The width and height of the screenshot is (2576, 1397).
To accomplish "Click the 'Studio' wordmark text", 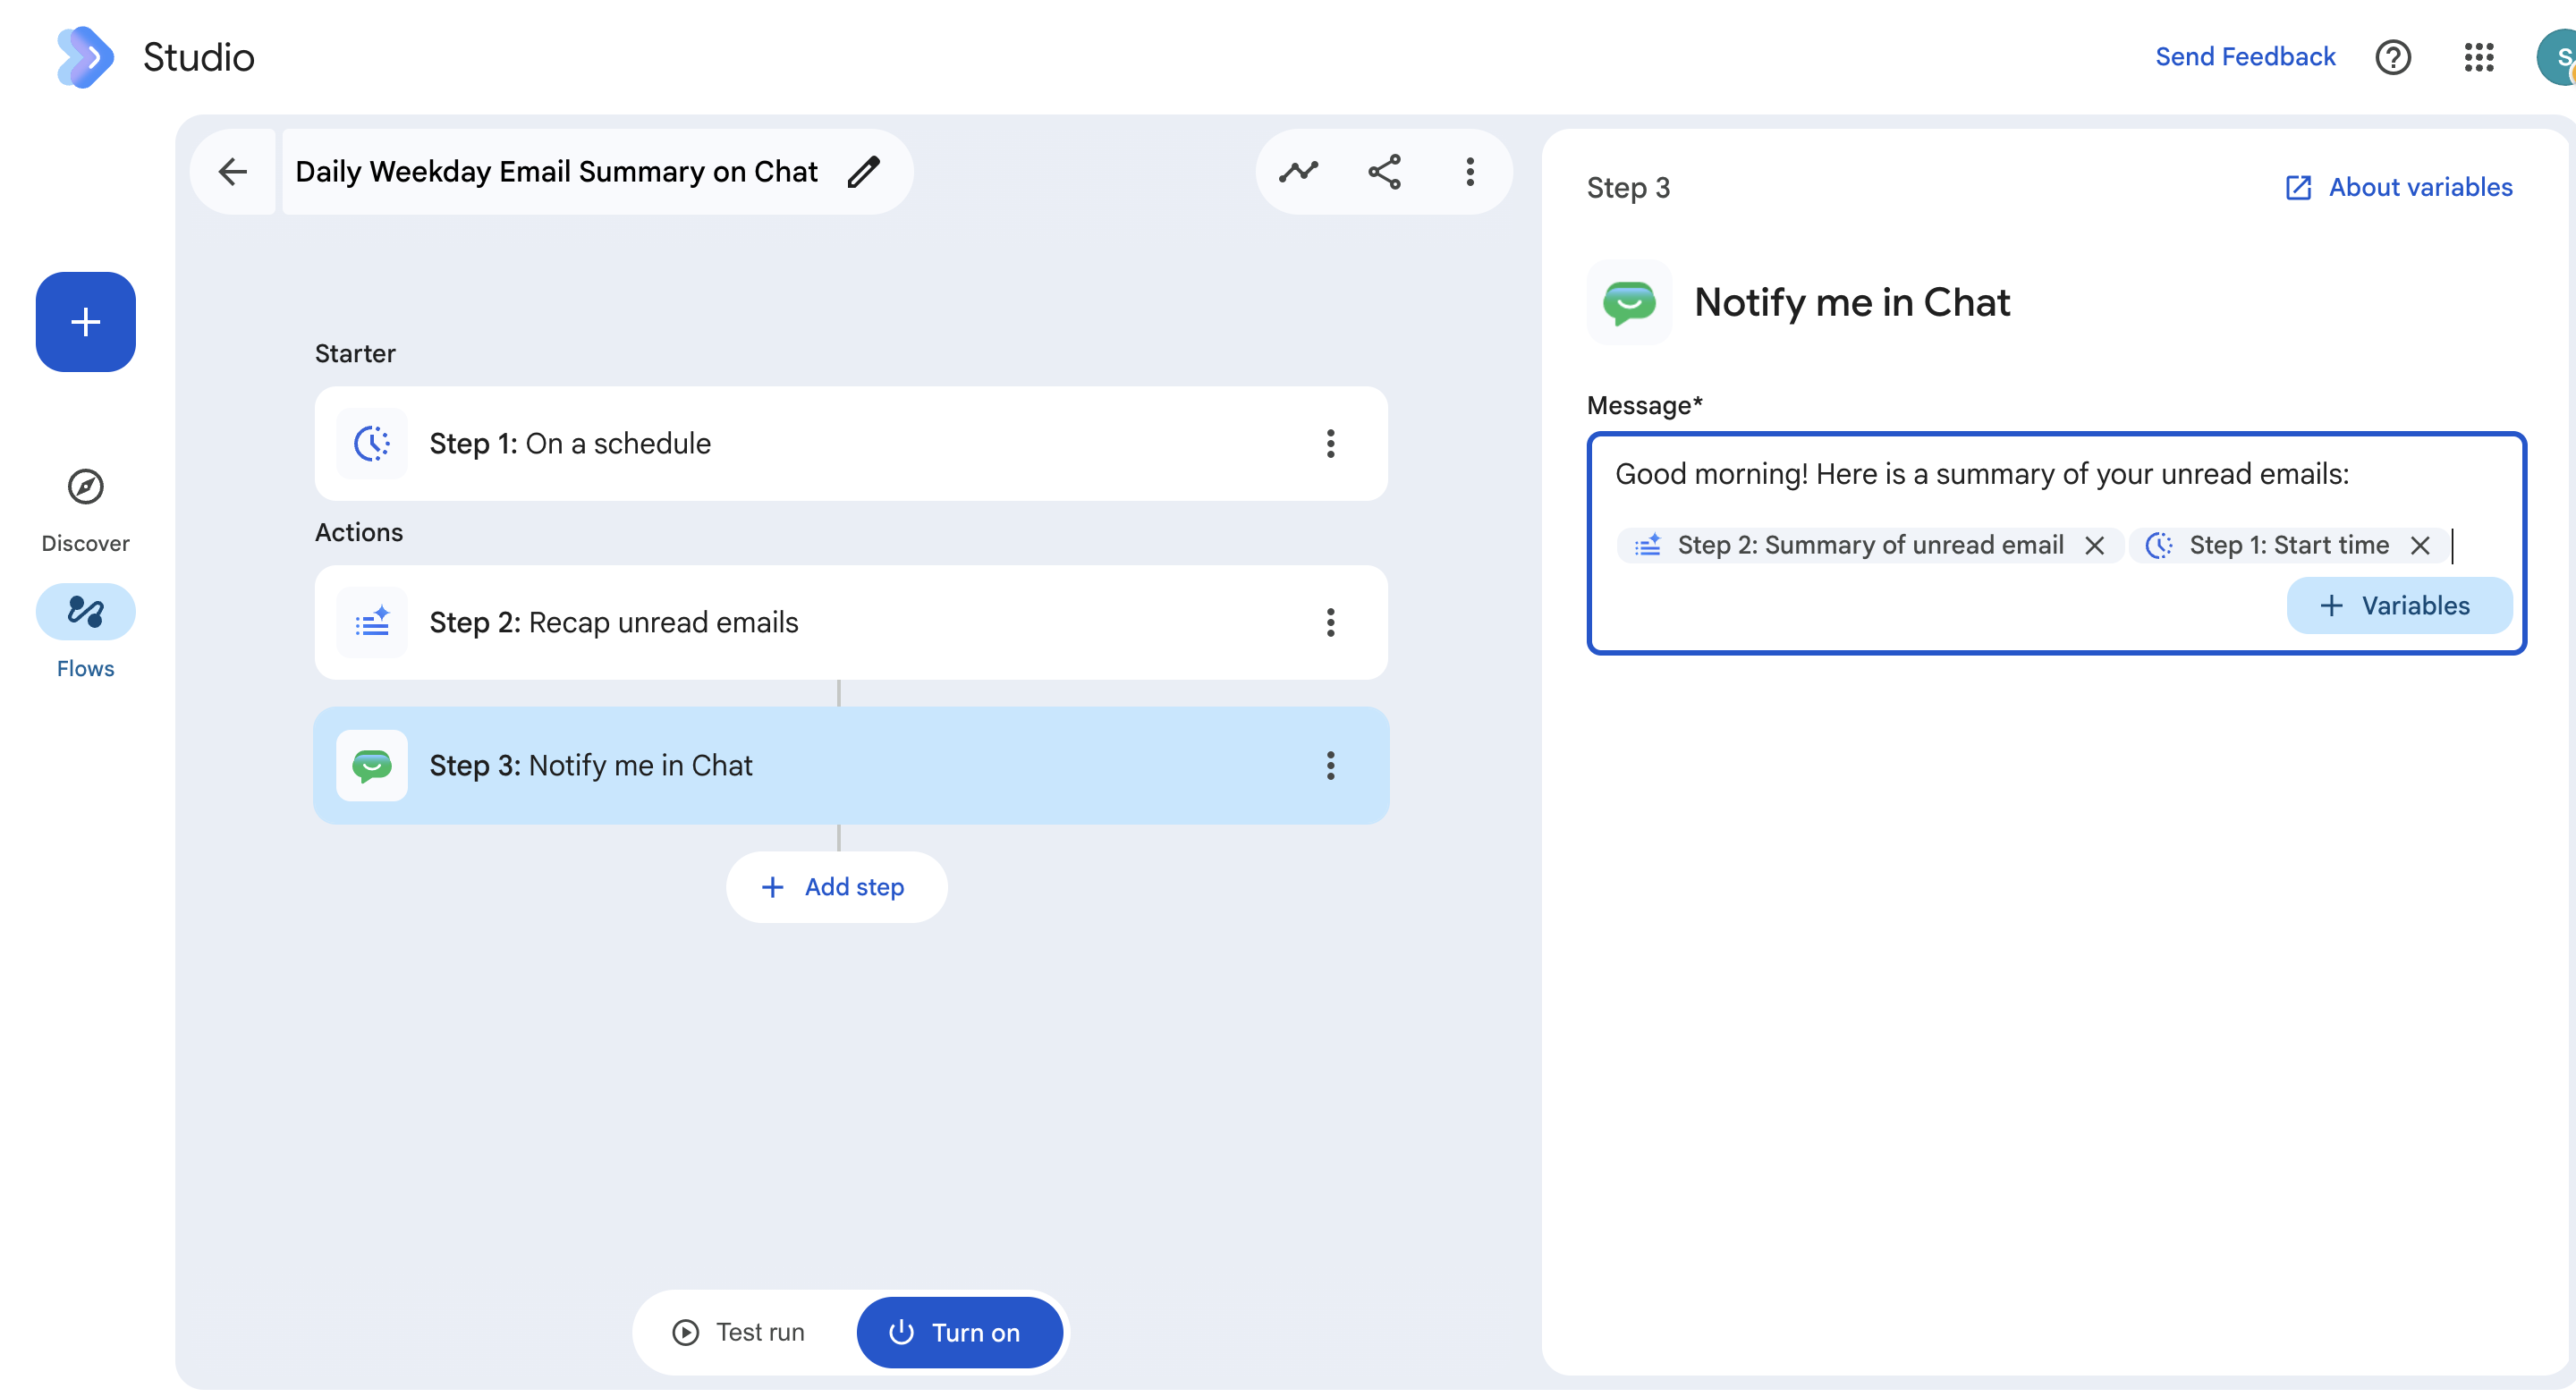I will (x=198, y=57).
